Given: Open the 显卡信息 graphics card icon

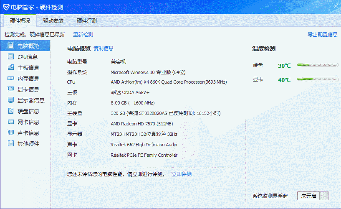Looking at the screenshot, I should (11, 89).
